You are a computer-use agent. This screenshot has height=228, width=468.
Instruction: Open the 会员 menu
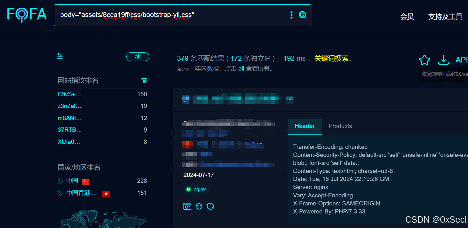tap(407, 17)
